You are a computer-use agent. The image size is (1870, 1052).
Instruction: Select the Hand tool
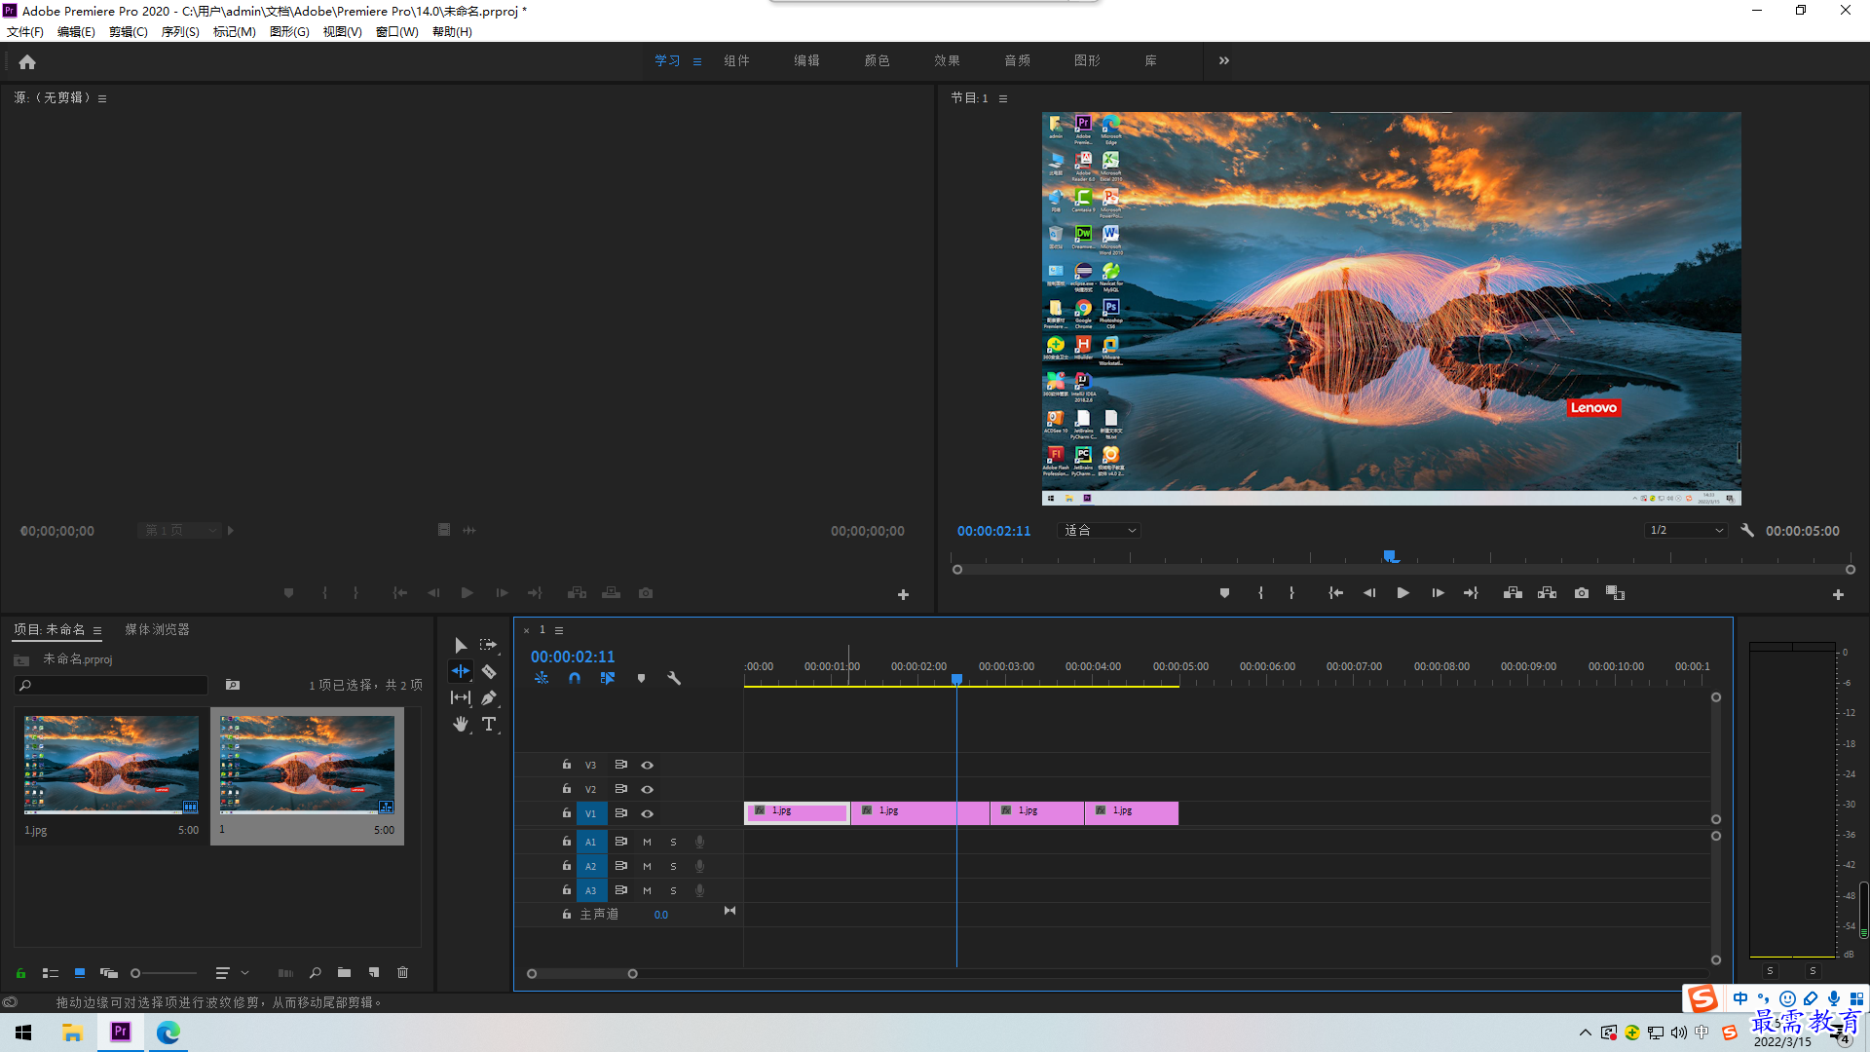pos(461,724)
